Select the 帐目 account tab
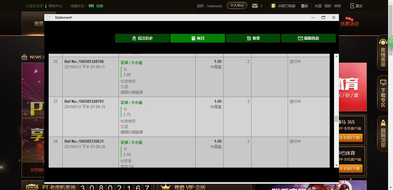The image size is (393, 190). click(x=197, y=38)
